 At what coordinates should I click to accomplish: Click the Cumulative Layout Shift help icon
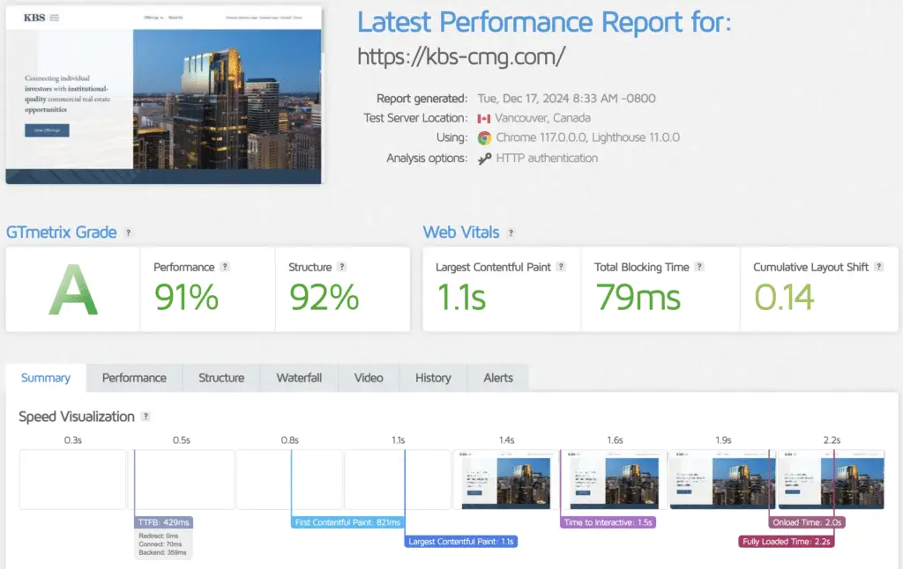tap(879, 267)
